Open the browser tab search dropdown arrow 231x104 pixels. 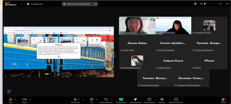[5, 28]
